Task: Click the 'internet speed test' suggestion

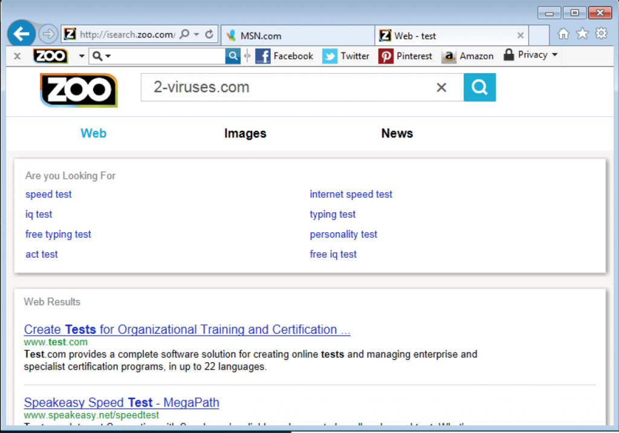Action: click(x=351, y=194)
